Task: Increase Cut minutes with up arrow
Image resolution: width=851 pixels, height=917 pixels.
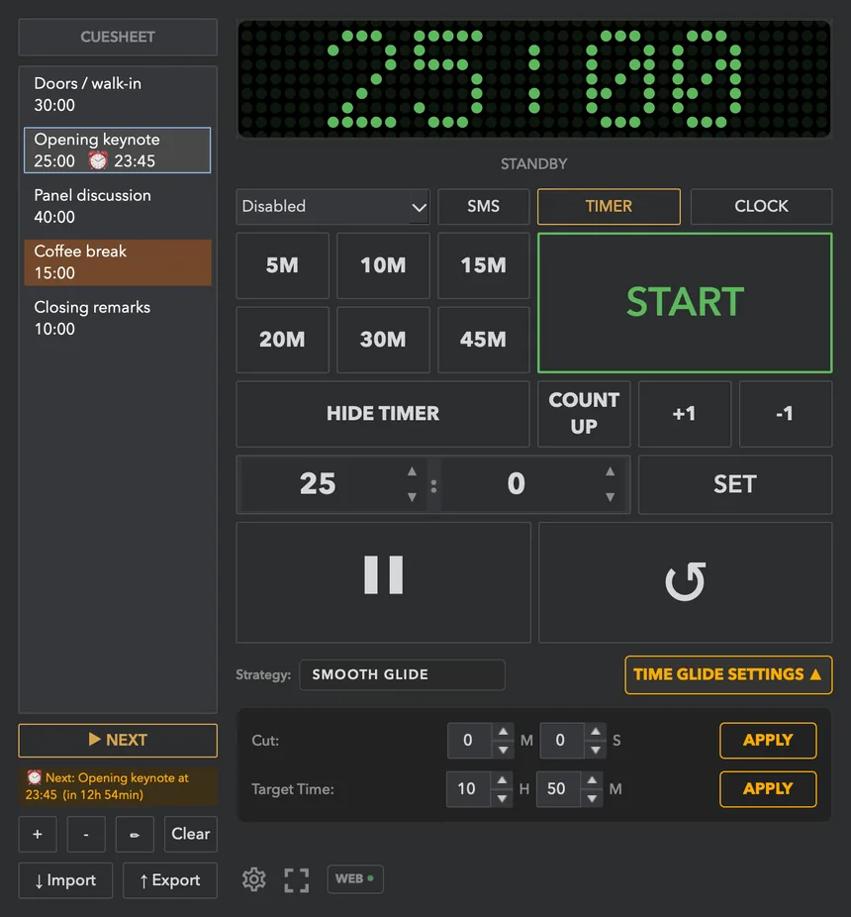Action: click(x=503, y=732)
